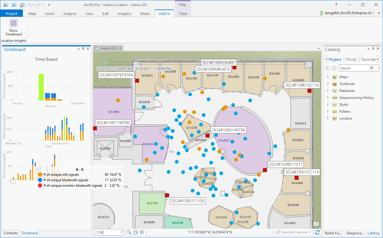Click the Catalog back arrow icon
This screenshot has height=238, width=383.
pyautogui.click(x=328, y=68)
